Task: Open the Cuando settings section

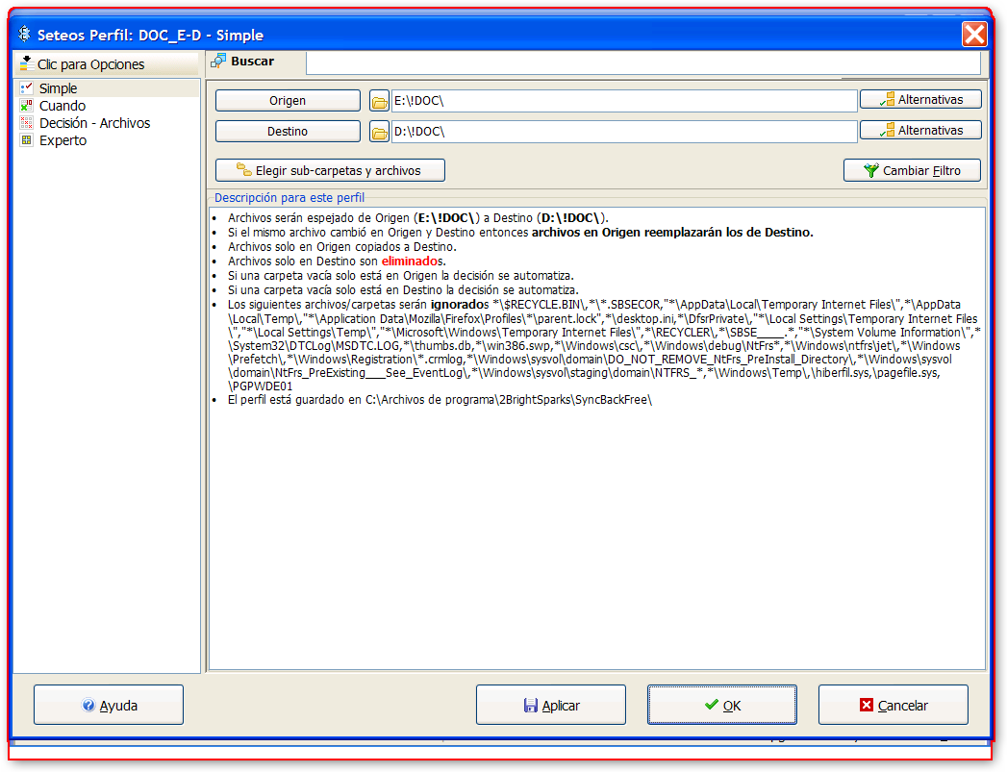Action: coord(62,106)
